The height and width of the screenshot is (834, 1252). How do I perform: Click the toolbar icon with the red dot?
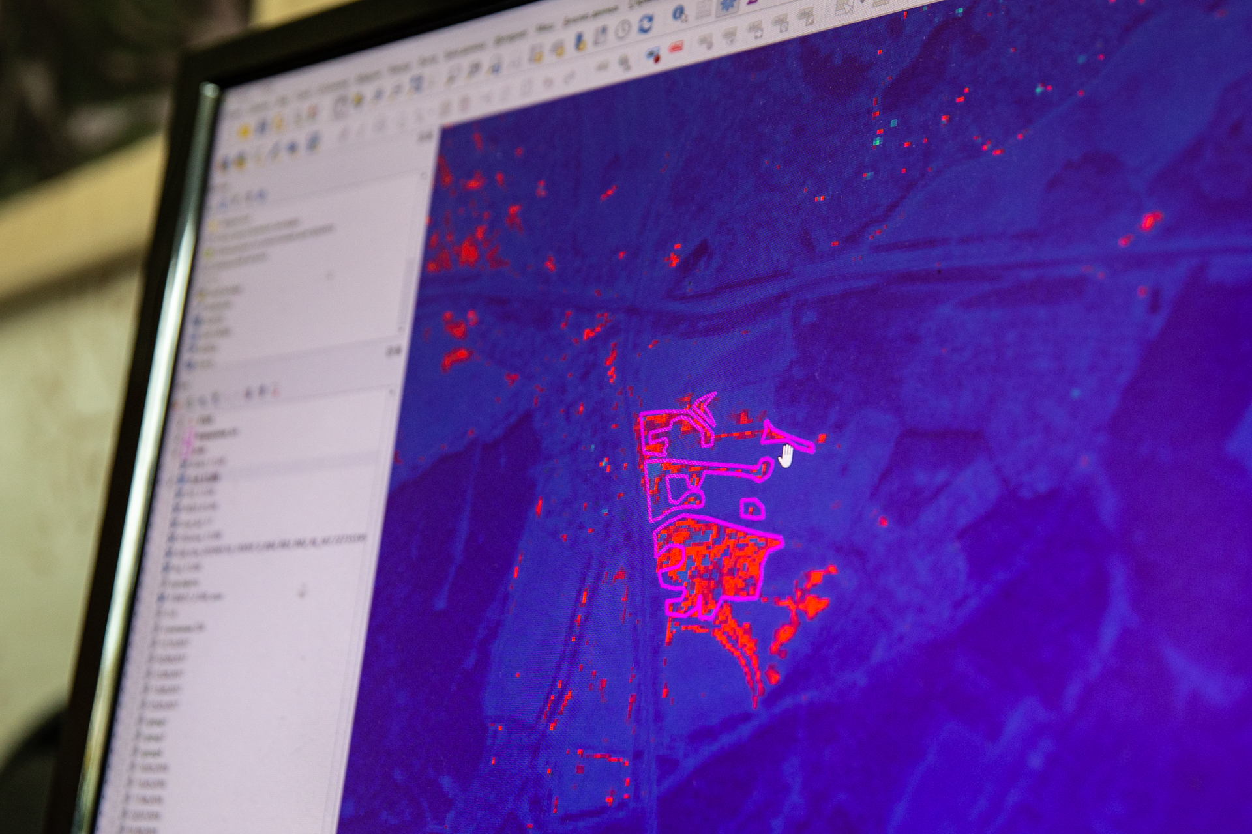(x=653, y=55)
